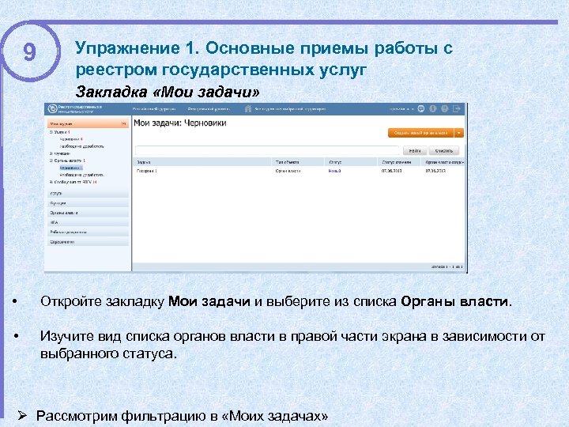Open the НПА sidebar section
The height and width of the screenshot is (427, 569).
(88, 222)
